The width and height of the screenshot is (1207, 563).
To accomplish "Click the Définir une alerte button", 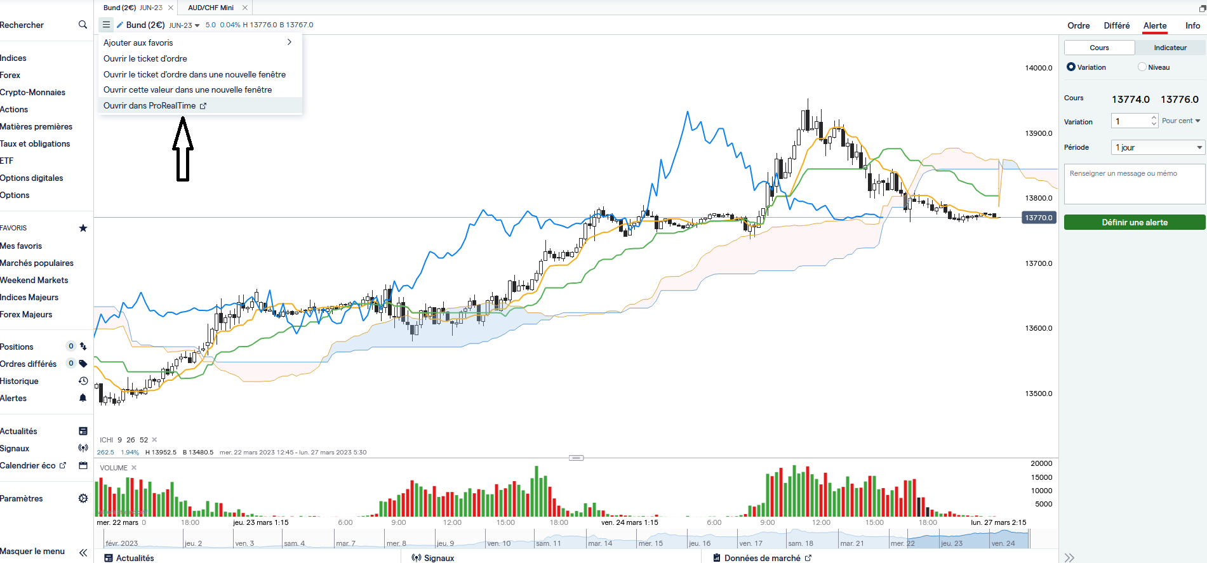I will tap(1135, 222).
